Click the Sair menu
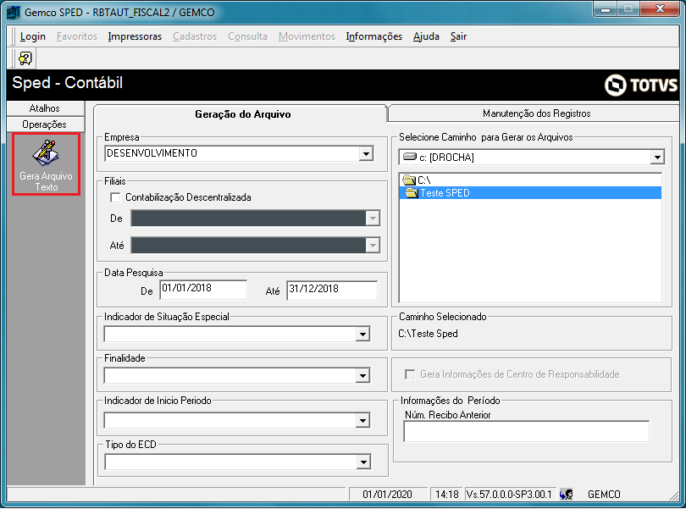The height and width of the screenshot is (509, 686). pos(458,36)
